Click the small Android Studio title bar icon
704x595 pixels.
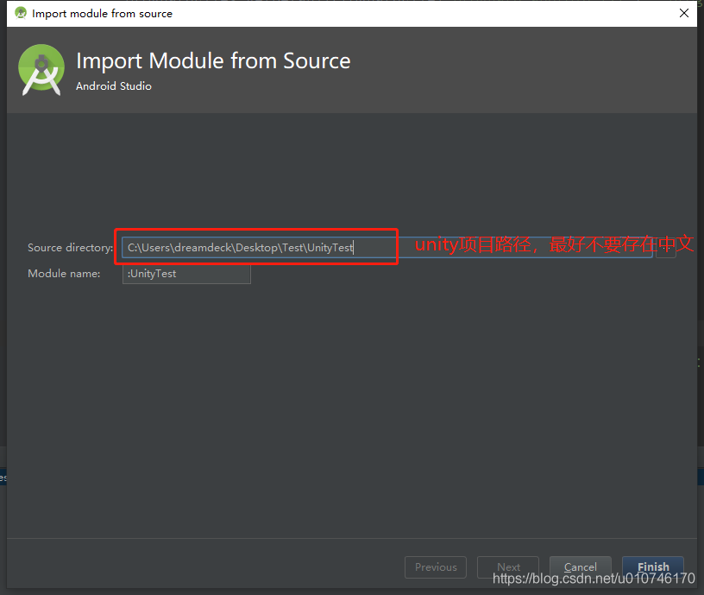pyautogui.click(x=21, y=13)
